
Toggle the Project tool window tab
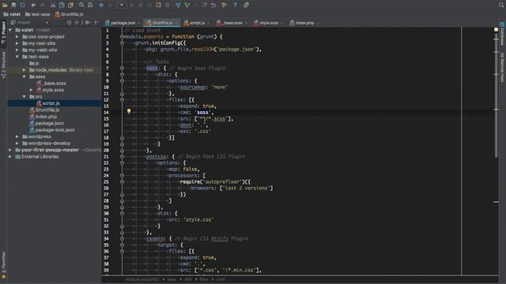point(3,33)
